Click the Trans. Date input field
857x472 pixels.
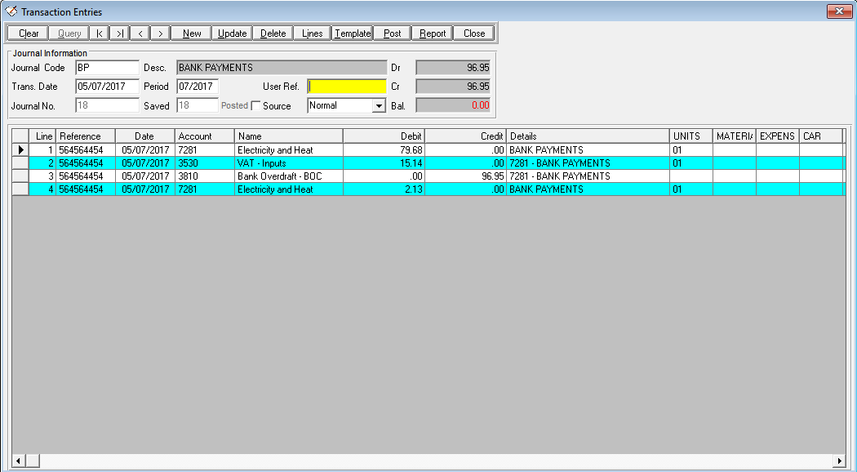click(x=107, y=87)
